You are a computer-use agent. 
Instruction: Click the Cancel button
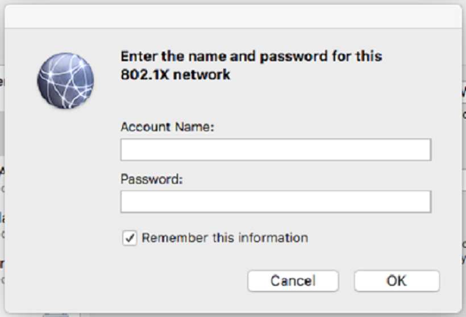pos(293,281)
